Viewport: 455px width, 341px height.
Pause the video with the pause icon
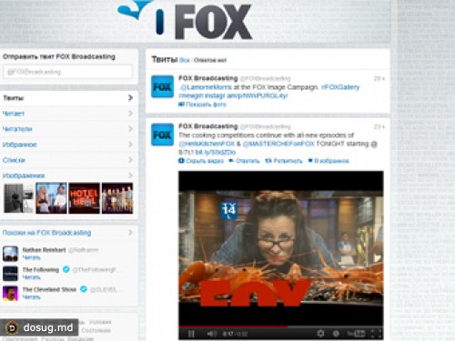pos(191,334)
